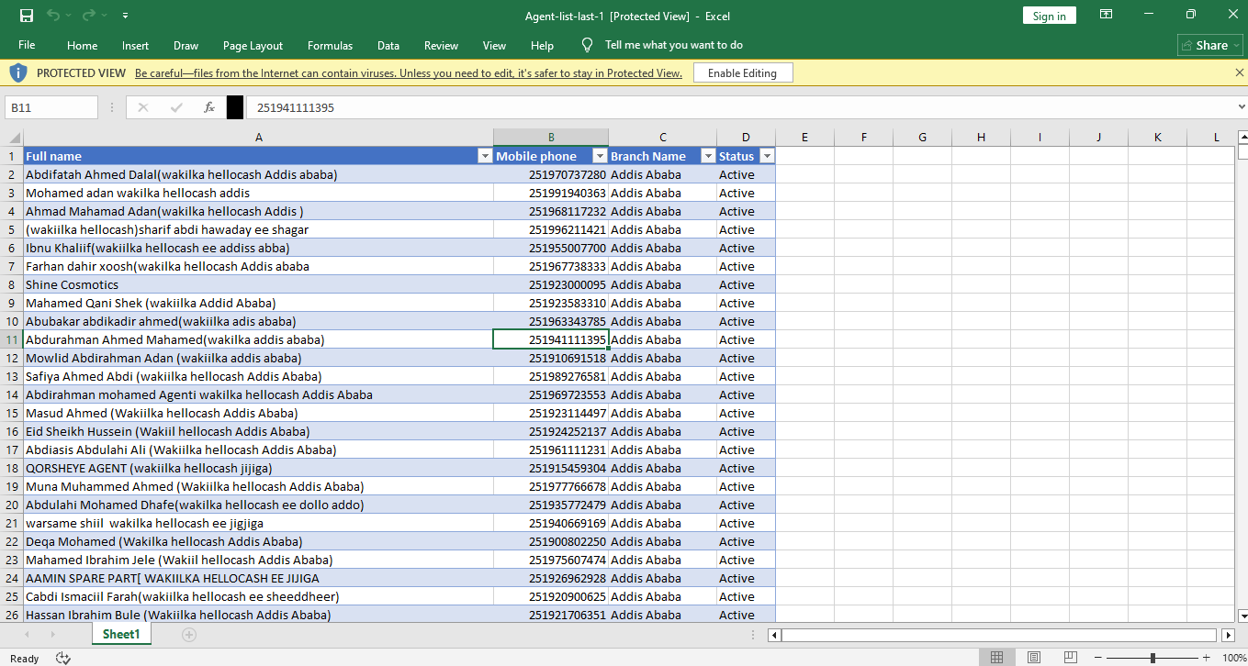Click the Ready status indicator
The width and height of the screenshot is (1248, 666).
point(24,658)
